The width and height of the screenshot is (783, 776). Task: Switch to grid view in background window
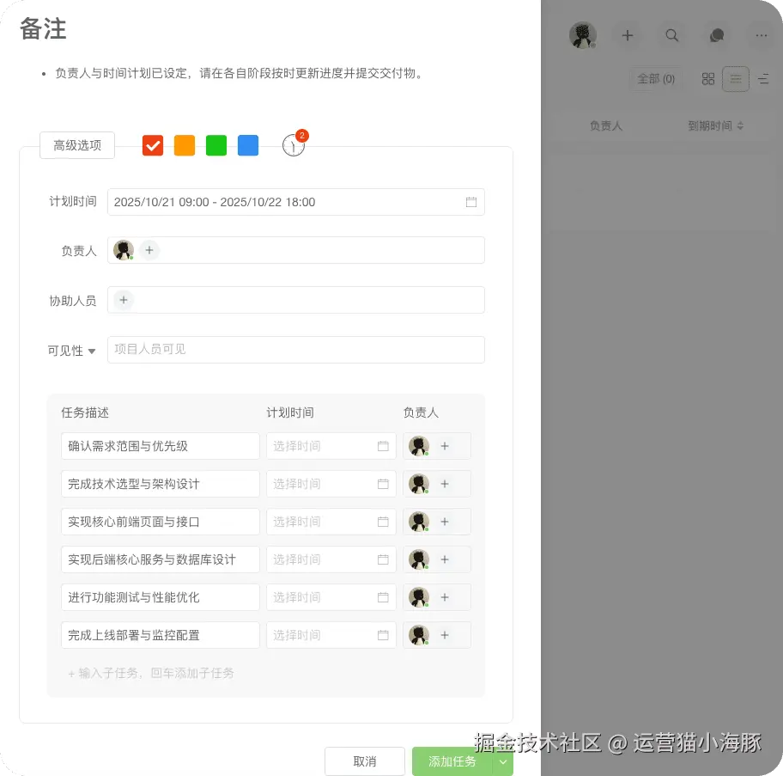(x=708, y=78)
